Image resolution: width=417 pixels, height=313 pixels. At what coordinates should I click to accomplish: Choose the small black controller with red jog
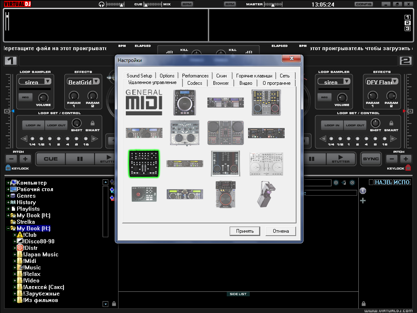[x=144, y=194]
